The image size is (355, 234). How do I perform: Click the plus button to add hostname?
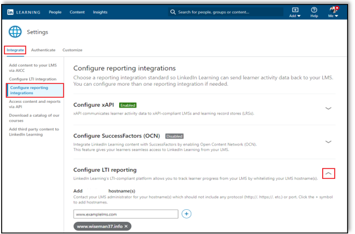[186, 214]
